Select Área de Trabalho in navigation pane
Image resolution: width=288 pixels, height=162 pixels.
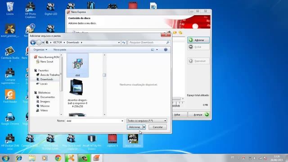pos(48,75)
